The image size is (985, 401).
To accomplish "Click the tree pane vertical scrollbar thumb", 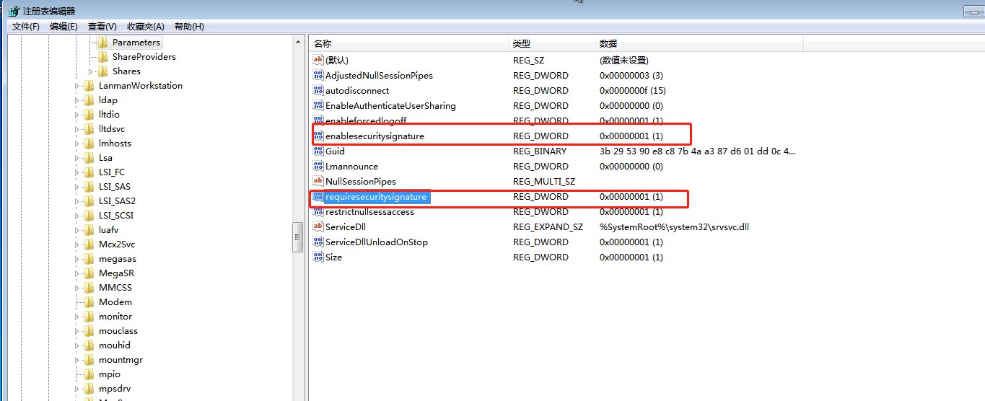I will 297,237.
